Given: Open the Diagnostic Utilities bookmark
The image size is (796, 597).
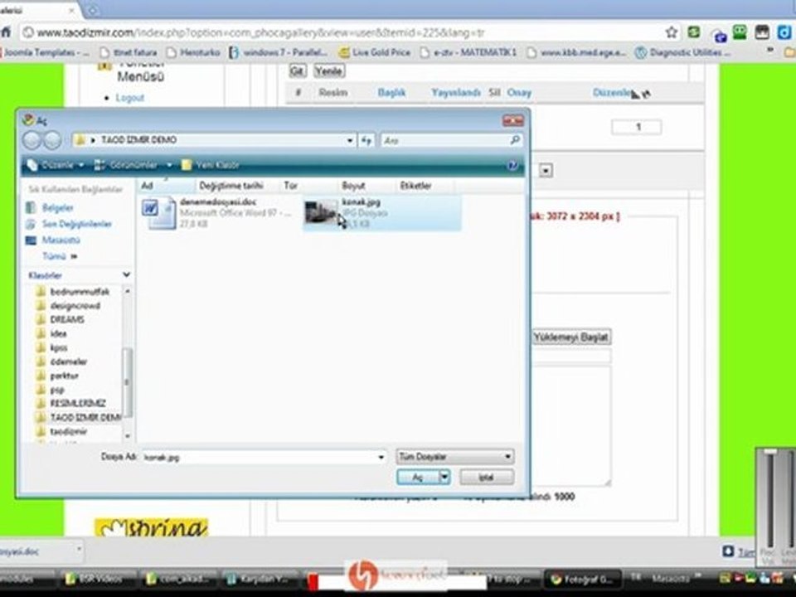Looking at the screenshot, I should (683, 52).
